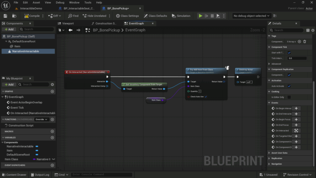Click the Browse to asset icon in toolbar
Viewport: 316px width, 178px height.
coord(14,16)
